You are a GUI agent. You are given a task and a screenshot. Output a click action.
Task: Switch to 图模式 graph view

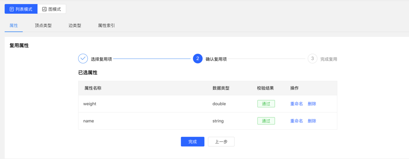pyautogui.click(x=52, y=9)
